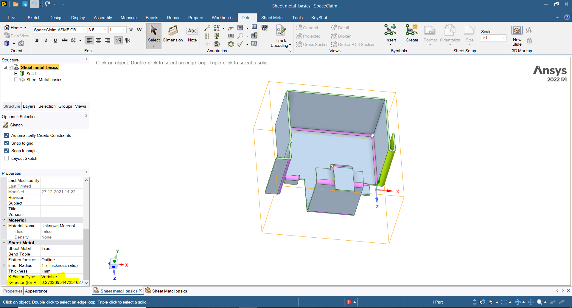Image resolution: width=572 pixels, height=308 pixels.
Task: Switch to Sheet Metal basics document tab
Action: tap(166, 291)
